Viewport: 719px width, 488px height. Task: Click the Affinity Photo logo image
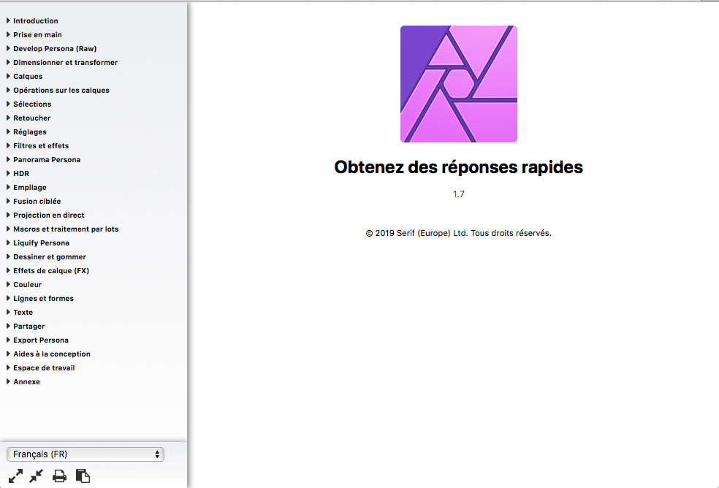coord(459,84)
